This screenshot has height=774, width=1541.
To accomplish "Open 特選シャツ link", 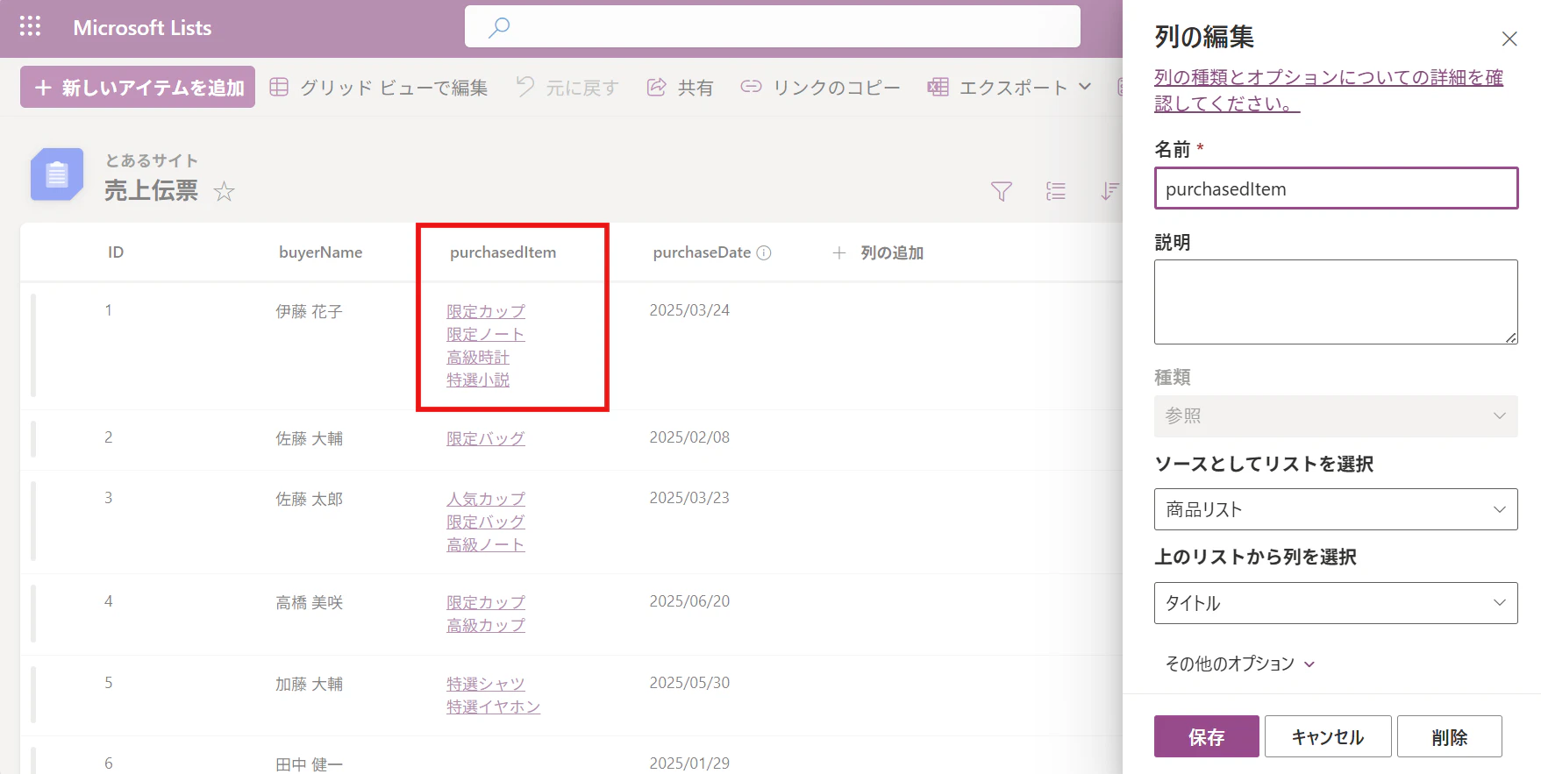I will click(486, 684).
